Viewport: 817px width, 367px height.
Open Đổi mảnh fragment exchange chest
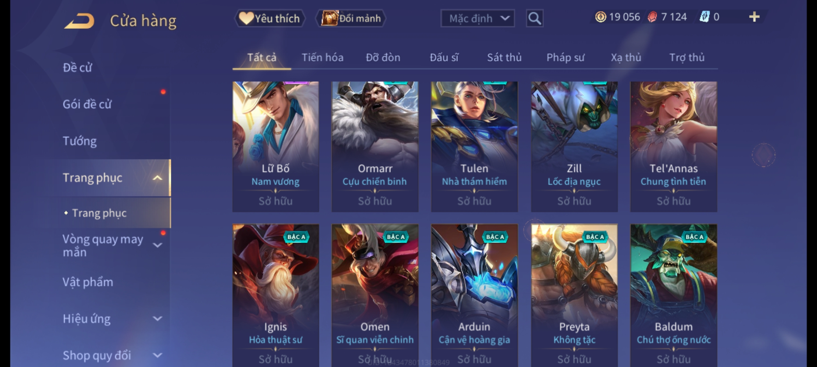(351, 18)
